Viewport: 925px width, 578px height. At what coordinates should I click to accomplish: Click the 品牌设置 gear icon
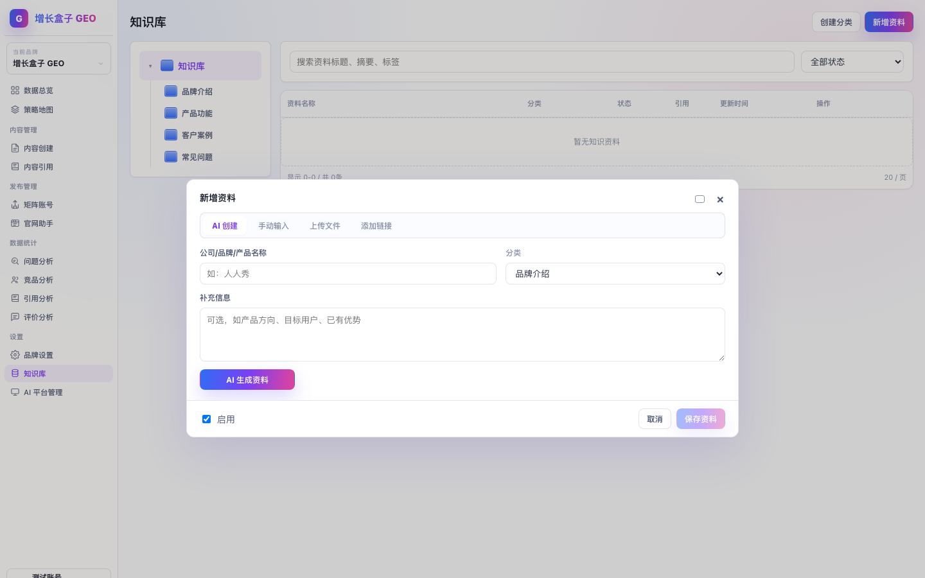15,355
